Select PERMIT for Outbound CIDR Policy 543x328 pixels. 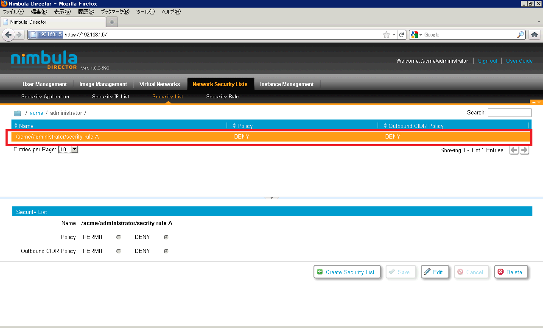[x=119, y=251]
